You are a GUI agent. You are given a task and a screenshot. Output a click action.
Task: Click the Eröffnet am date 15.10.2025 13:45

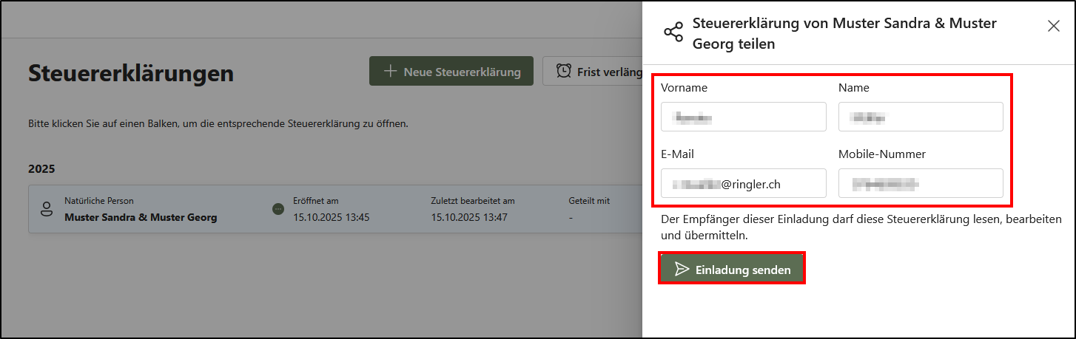pyautogui.click(x=331, y=217)
